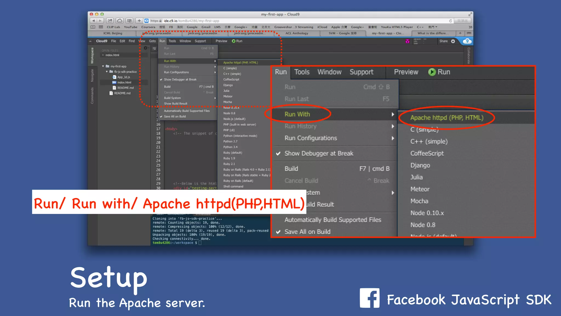Collapse the fb-js-sdk-practice folder arrow
Screen dimensions: 561x316
107,72
